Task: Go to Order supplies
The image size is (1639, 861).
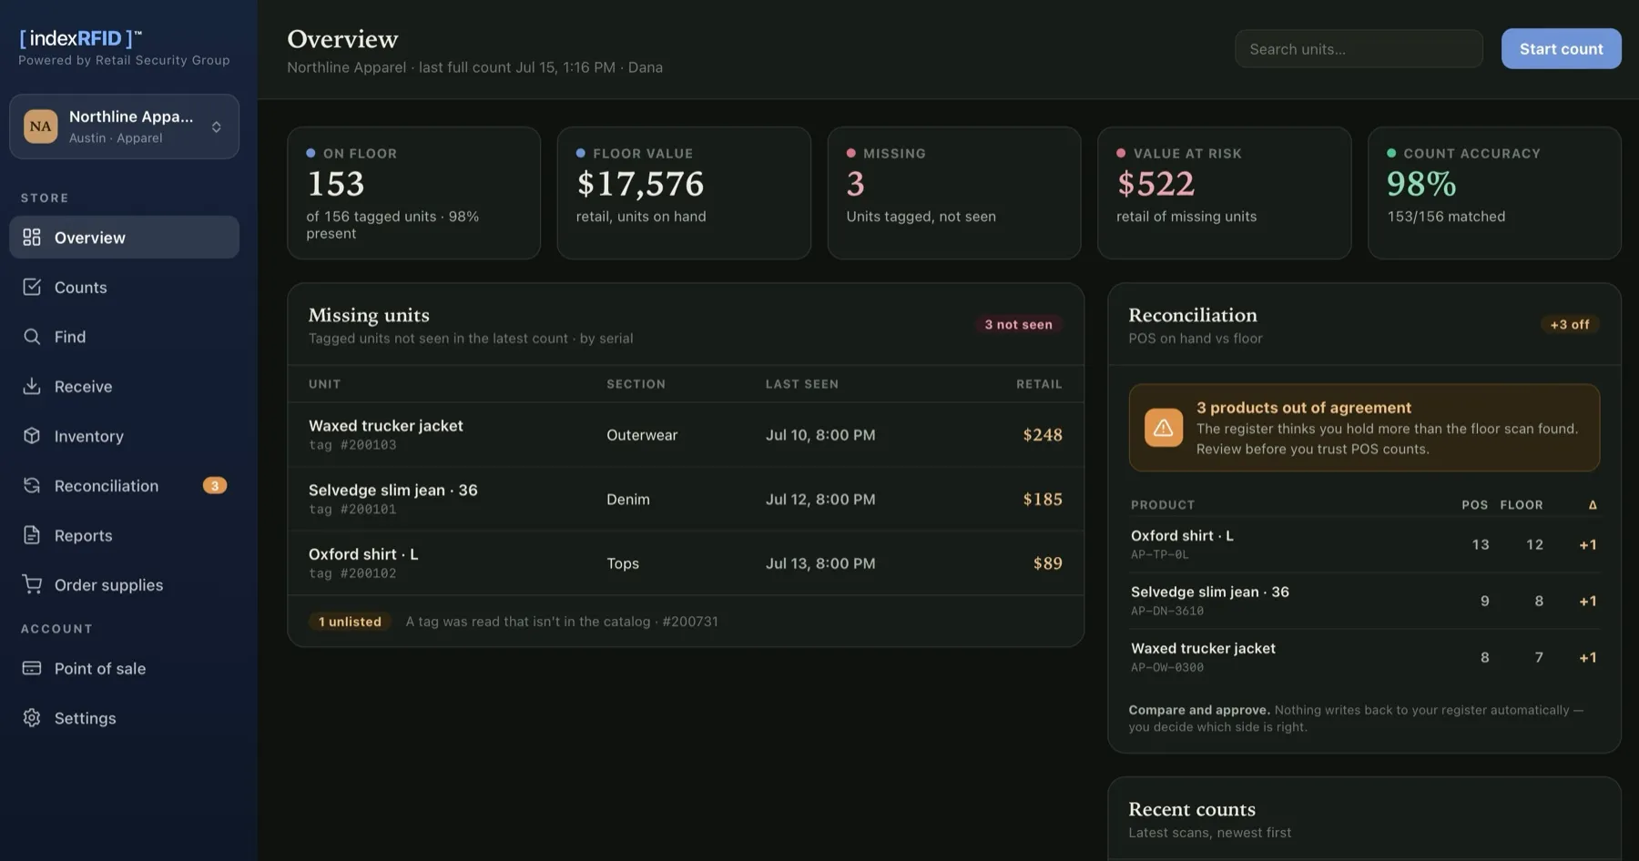Action: 125,584
